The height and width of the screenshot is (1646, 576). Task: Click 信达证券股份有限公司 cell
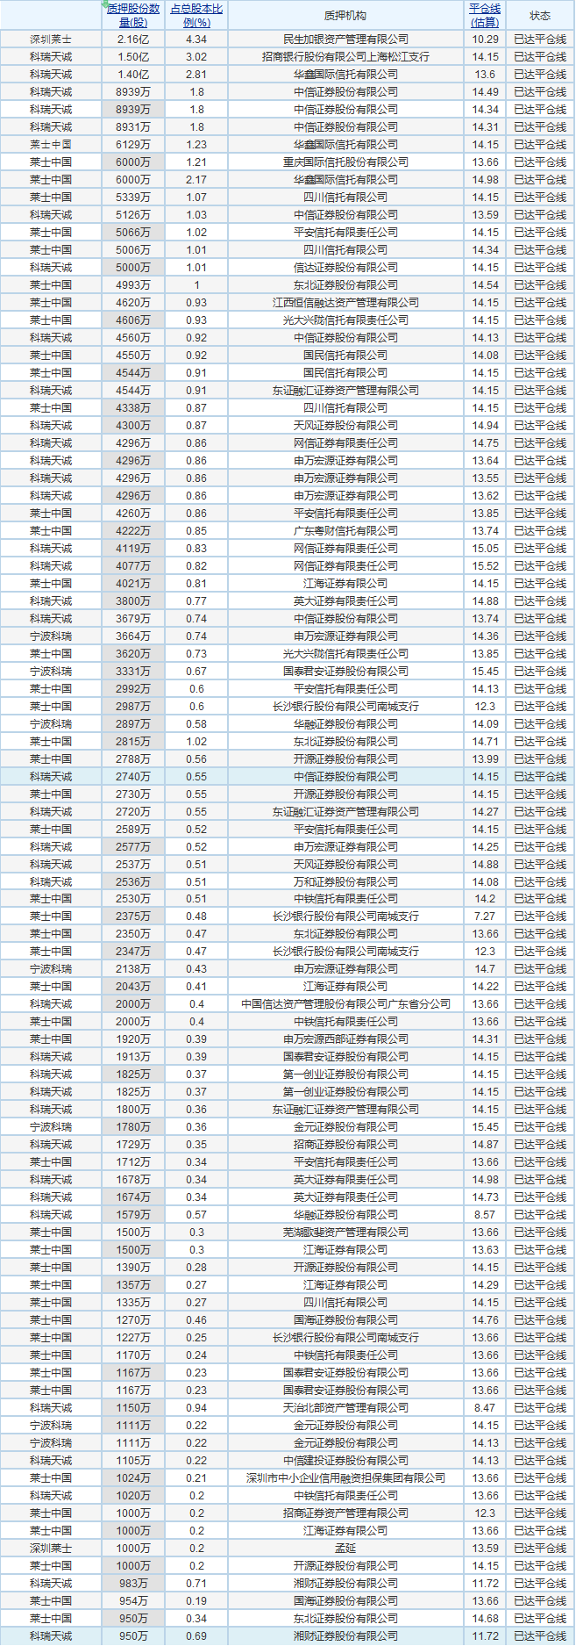tap(346, 268)
